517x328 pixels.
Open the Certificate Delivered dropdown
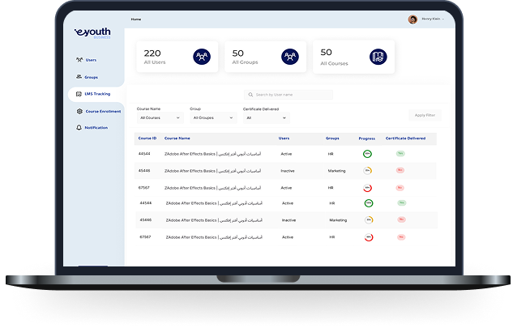click(x=264, y=117)
